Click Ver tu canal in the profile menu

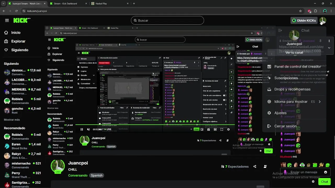[x=294, y=52]
